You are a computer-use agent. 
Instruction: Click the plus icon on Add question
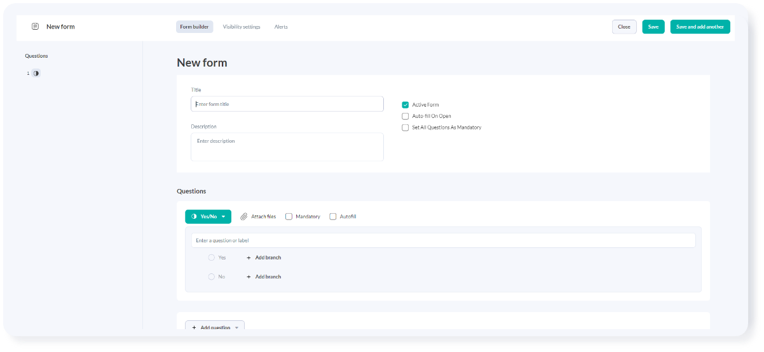[194, 327]
